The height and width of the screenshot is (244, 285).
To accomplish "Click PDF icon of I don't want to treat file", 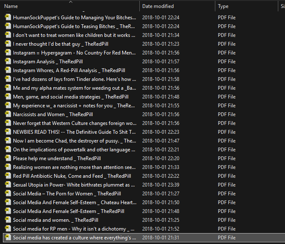I will click(8, 35).
